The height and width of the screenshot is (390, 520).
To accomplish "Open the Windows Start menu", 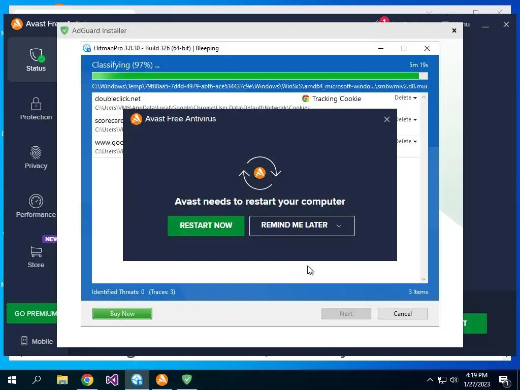I will 12,380.
